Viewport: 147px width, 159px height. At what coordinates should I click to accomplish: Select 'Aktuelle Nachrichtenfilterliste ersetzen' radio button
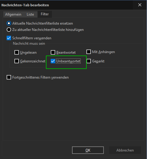(9, 23)
